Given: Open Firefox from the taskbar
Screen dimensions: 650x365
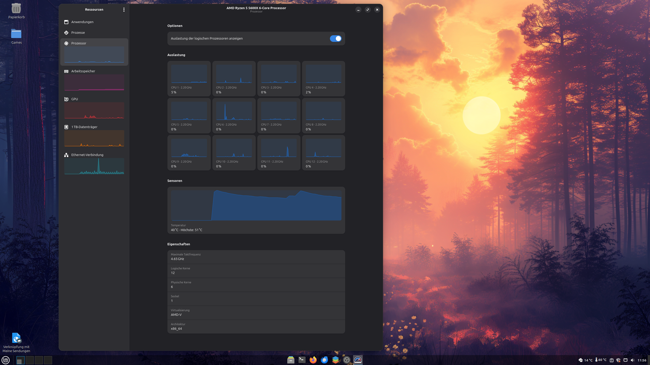Looking at the screenshot, I should (x=313, y=360).
